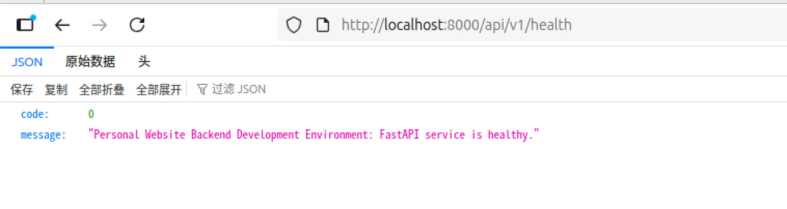Click the green code value 0
Image resolution: width=787 pixels, height=209 pixels.
pyautogui.click(x=91, y=114)
